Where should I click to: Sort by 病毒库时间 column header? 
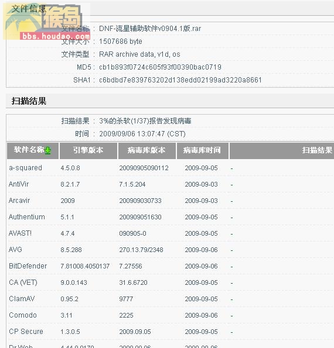point(203,151)
